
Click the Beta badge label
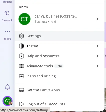point(59,66)
